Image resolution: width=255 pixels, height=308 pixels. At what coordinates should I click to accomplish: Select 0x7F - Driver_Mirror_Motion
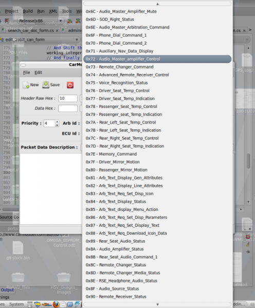(x=157, y=162)
